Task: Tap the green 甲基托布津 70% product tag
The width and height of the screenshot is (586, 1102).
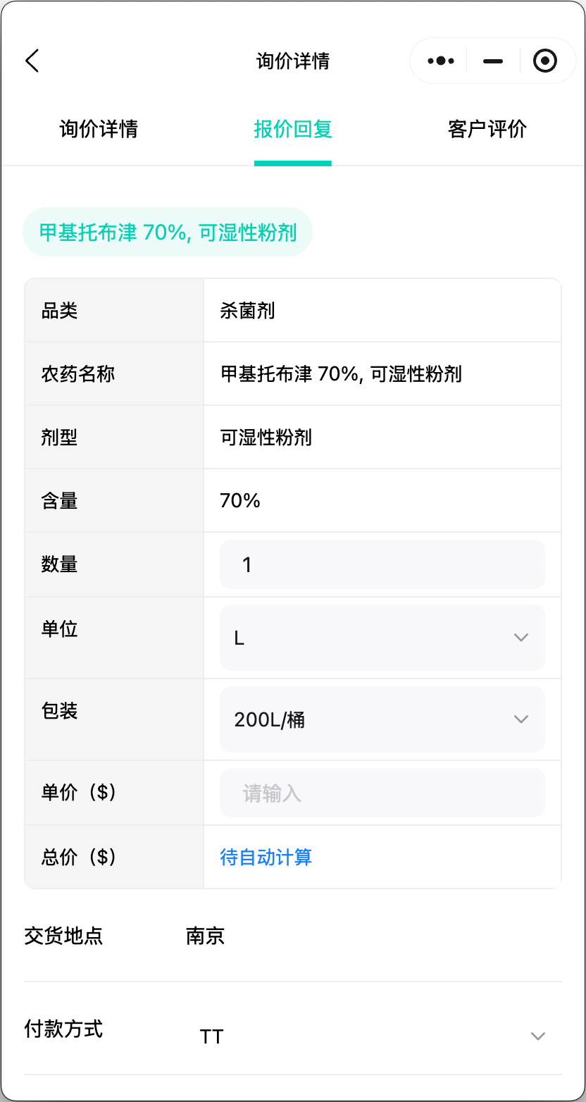Action: point(168,233)
